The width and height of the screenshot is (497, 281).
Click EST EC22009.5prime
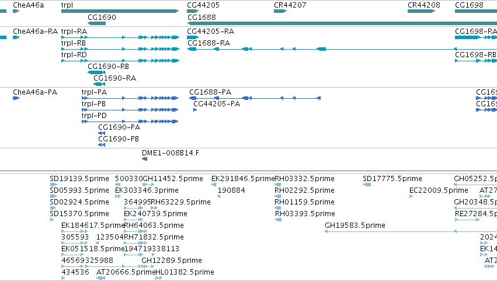coord(439,190)
